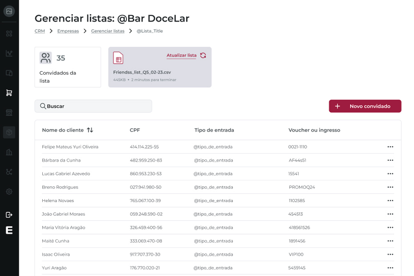Open options for Isaac Oliveira
Screen dimensions: 414x276
coord(390,255)
